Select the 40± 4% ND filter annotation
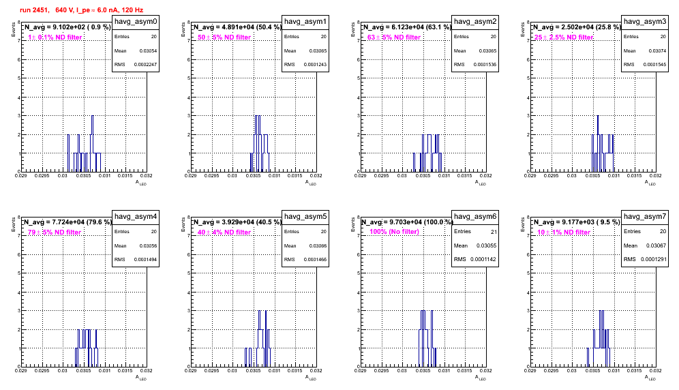The image size is (679, 390). (224, 232)
